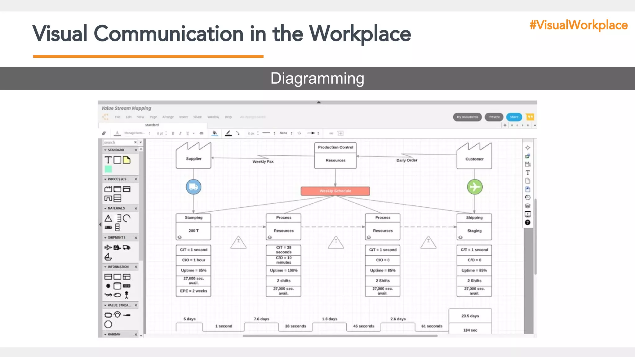Click the Help menu

pos(228,117)
